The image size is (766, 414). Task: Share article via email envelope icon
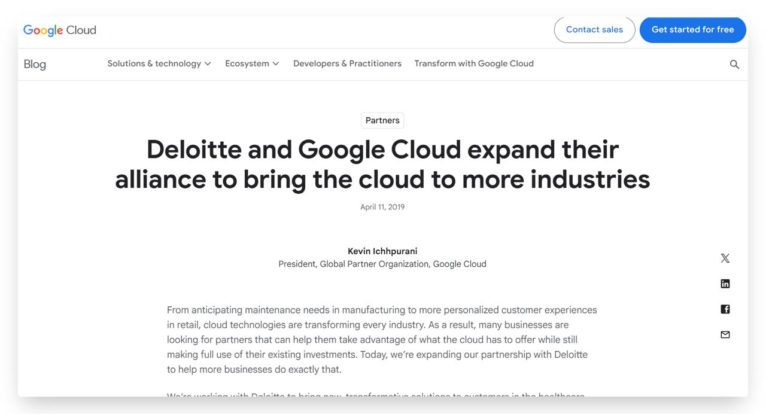725,334
